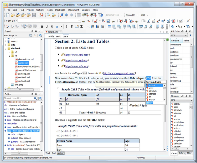Screen dimensions: 197x163
Task: Click the Add comment speech bubble icon
Action: [x=24, y=26]
